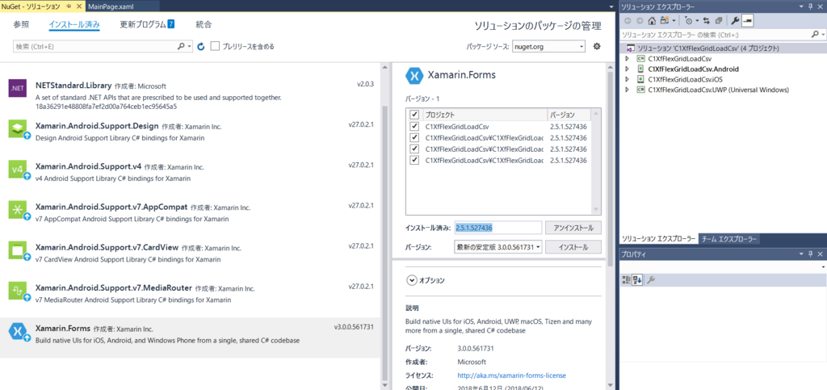Click the インストール (Install) button
Screen dimensions: 827x390
click(x=573, y=247)
